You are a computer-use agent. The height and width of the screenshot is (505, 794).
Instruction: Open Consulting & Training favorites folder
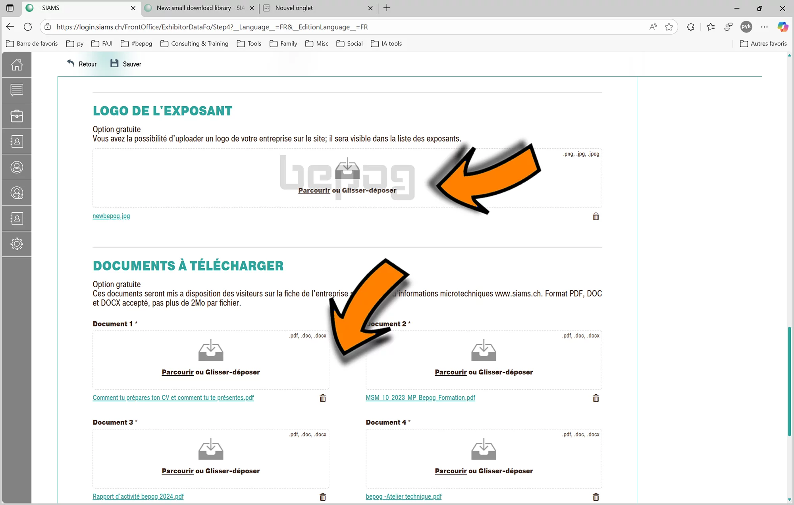[195, 44]
